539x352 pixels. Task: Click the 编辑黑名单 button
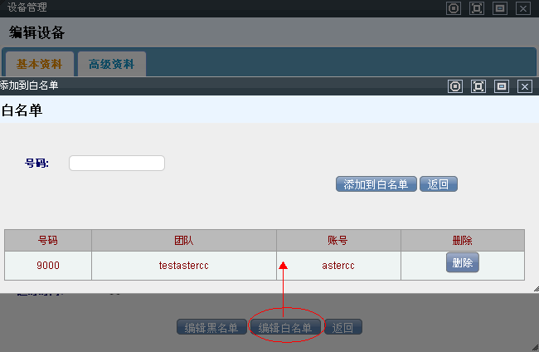[x=211, y=328]
